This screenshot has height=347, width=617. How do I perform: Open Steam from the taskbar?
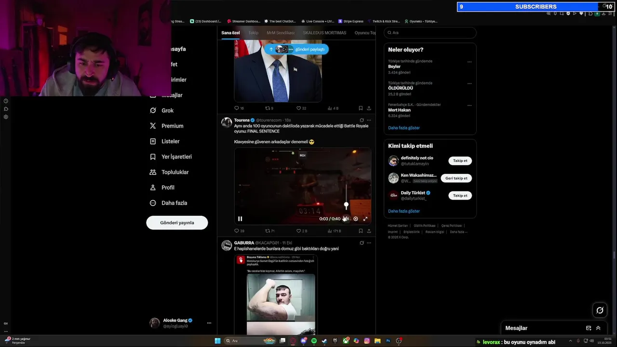(324, 341)
